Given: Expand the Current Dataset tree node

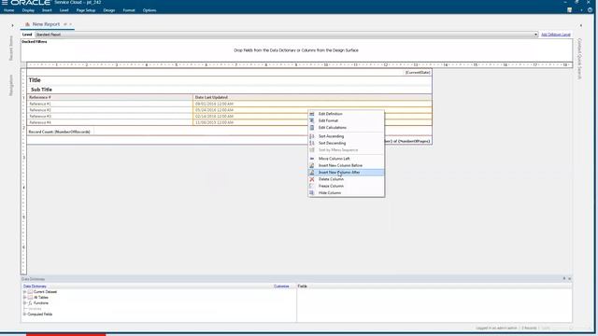Looking at the screenshot, I should click(x=25, y=292).
